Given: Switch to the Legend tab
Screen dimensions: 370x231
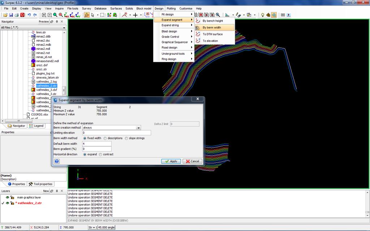Looking at the screenshot, I should click(x=36, y=126).
